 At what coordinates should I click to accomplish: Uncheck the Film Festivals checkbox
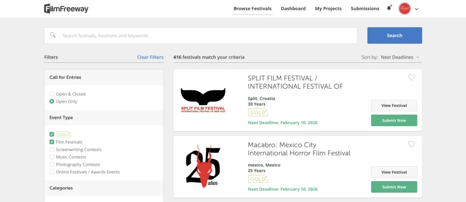point(52,142)
